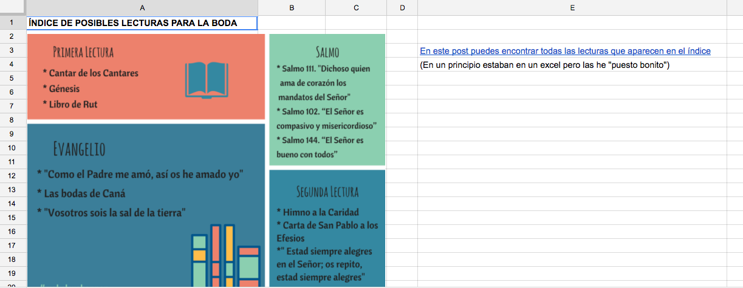Select row 17 header
The height and width of the screenshot is (288, 743).
13,245
